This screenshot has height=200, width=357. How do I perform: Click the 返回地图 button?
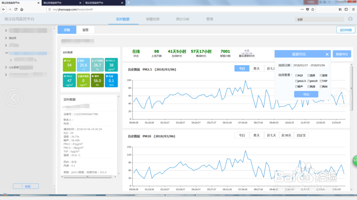[x=346, y=30]
